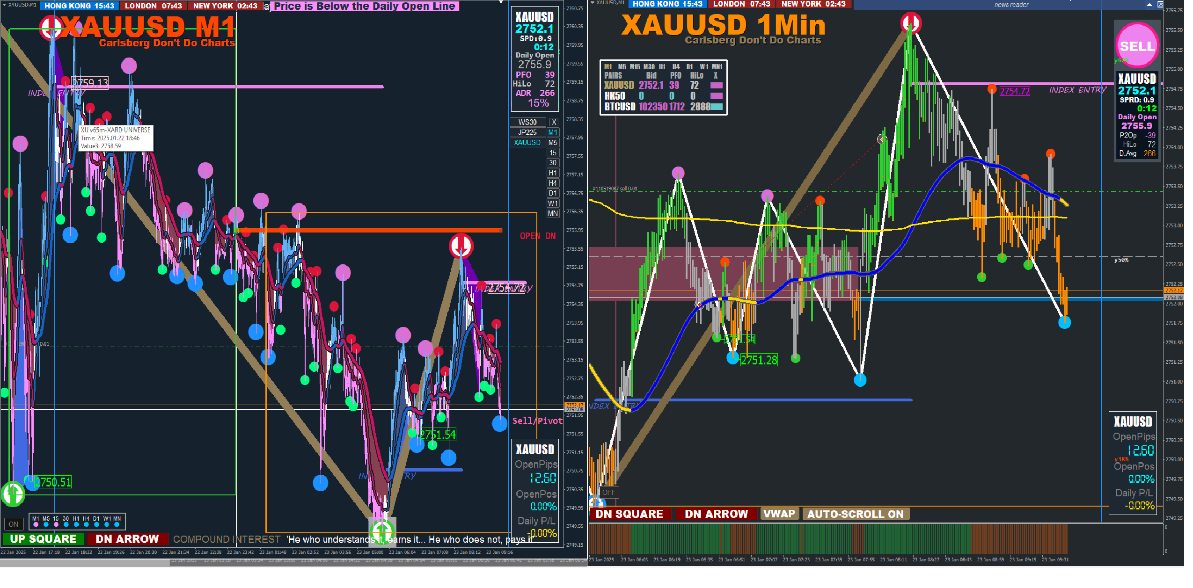Open XAUUSD,M1 dropdown arrow on right chart

coord(593,3)
